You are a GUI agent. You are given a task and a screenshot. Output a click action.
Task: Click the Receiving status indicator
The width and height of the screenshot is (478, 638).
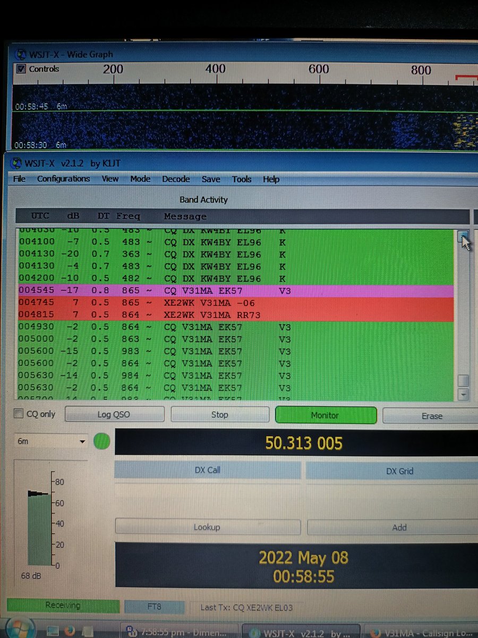click(x=63, y=605)
